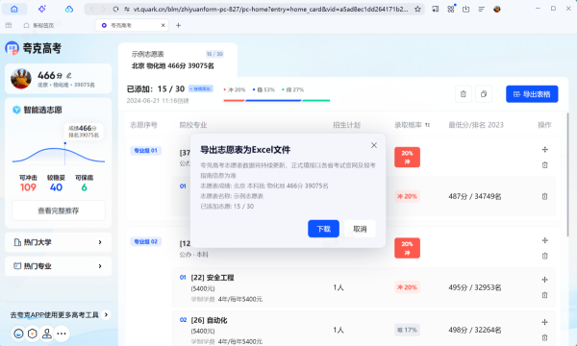
Task: Click the 夸克高考 logo
Action: point(33,48)
